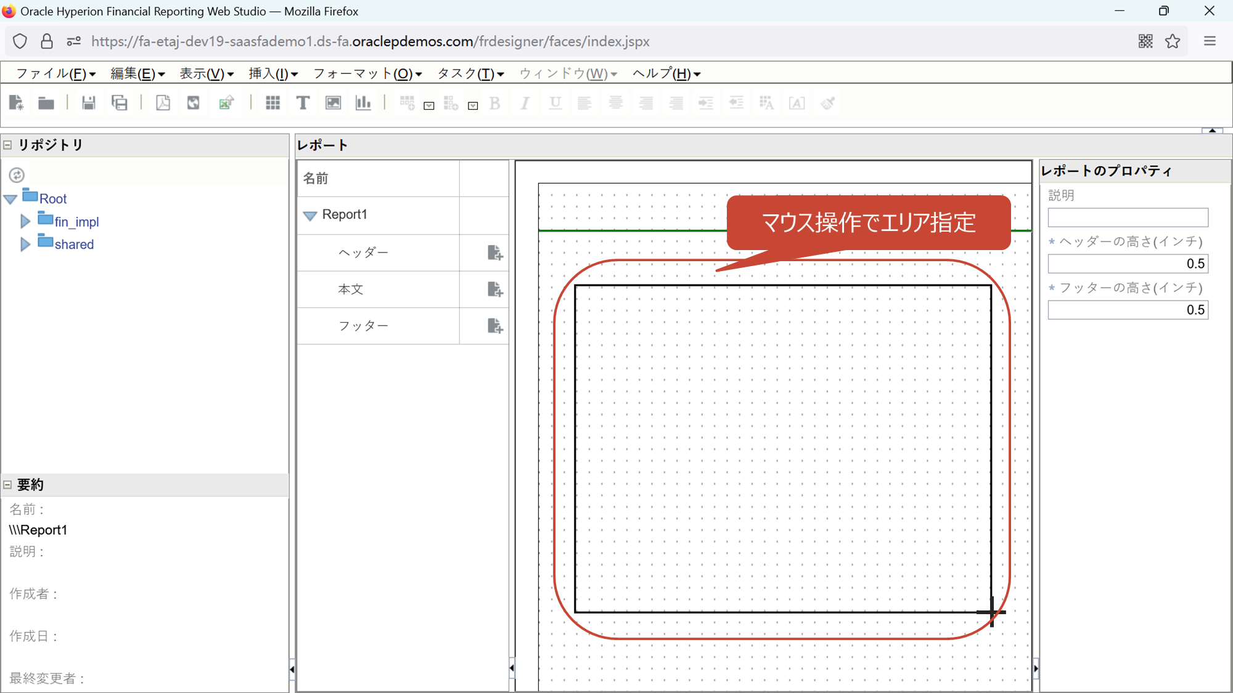Click the repository refresh button
The width and height of the screenshot is (1233, 693).
click(x=17, y=175)
